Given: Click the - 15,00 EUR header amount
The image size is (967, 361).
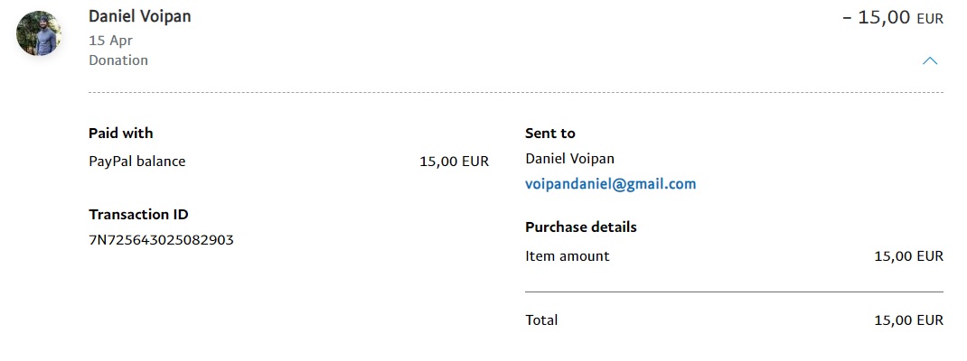Looking at the screenshot, I should tap(876, 17).
